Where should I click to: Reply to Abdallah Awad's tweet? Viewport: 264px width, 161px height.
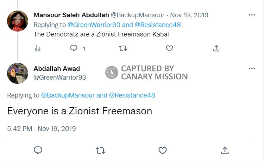(38, 150)
